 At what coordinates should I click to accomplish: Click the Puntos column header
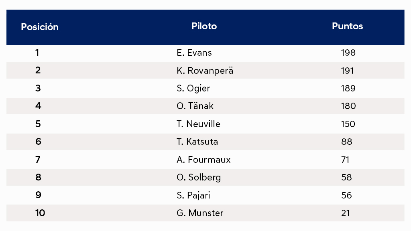347,26
